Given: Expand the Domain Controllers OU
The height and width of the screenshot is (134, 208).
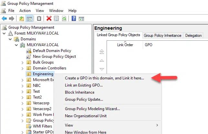Looking at the screenshot, I should 23,68.
